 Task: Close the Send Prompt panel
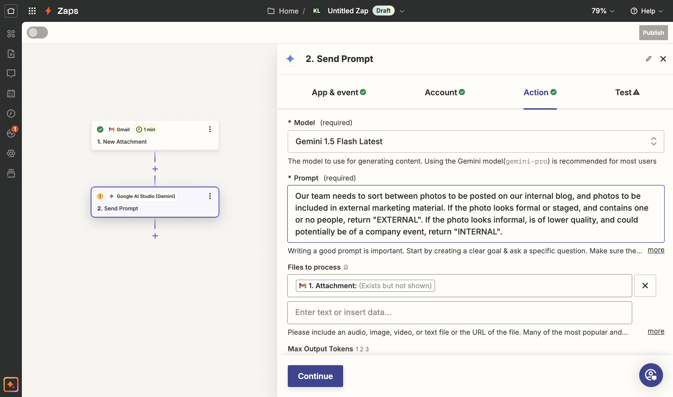pos(663,59)
